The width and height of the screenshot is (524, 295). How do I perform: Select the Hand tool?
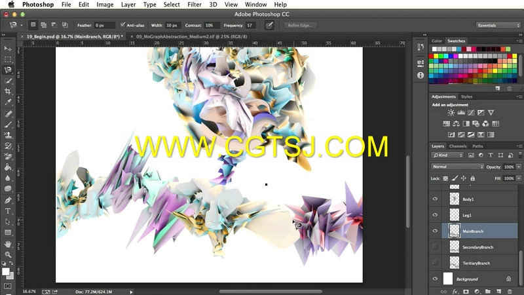[x=8, y=244]
